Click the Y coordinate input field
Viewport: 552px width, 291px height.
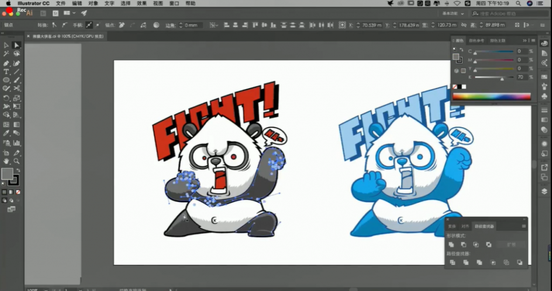(x=409, y=25)
